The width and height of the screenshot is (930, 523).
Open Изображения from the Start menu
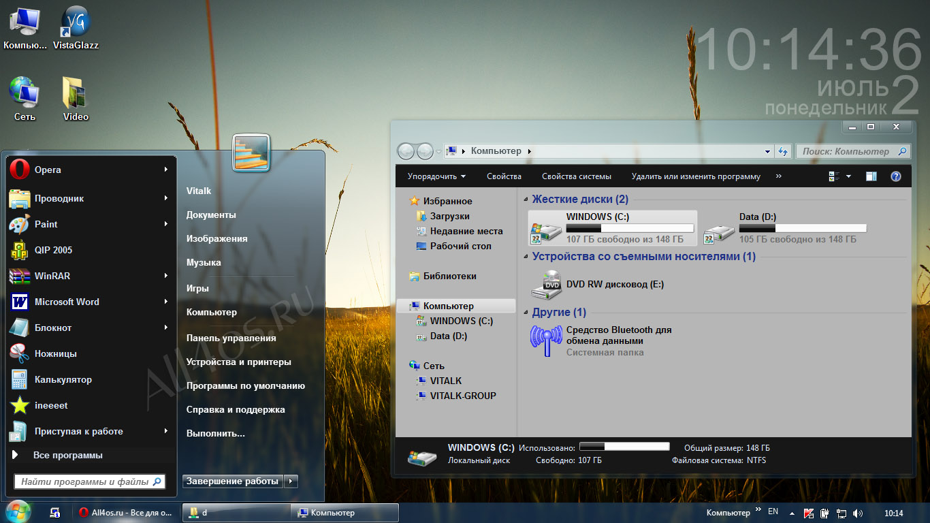(217, 238)
